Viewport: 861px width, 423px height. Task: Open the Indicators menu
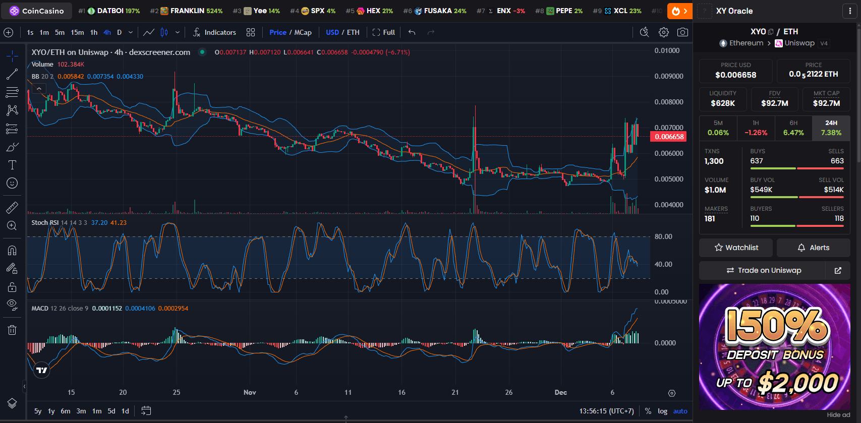[x=214, y=32]
